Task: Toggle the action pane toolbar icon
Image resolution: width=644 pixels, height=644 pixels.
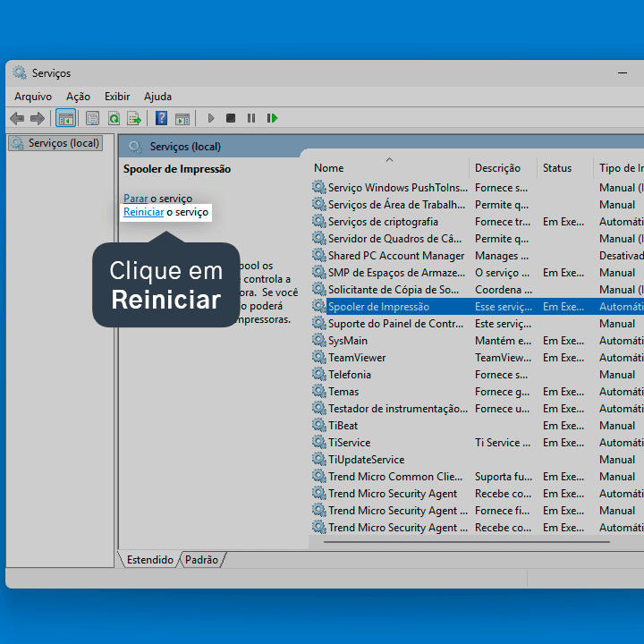Action: [182, 119]
